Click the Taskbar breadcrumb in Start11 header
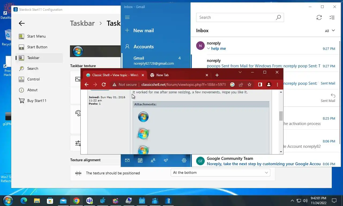This screenshot has height=206, width=343. [82, 23]
